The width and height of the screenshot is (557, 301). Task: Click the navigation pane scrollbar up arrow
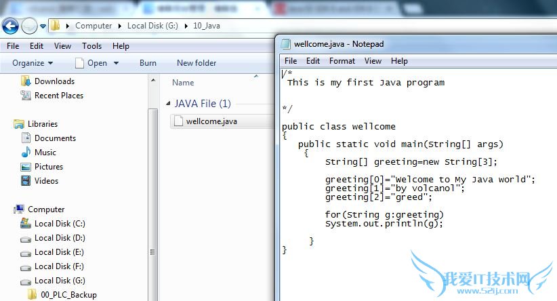click(153, 80)
